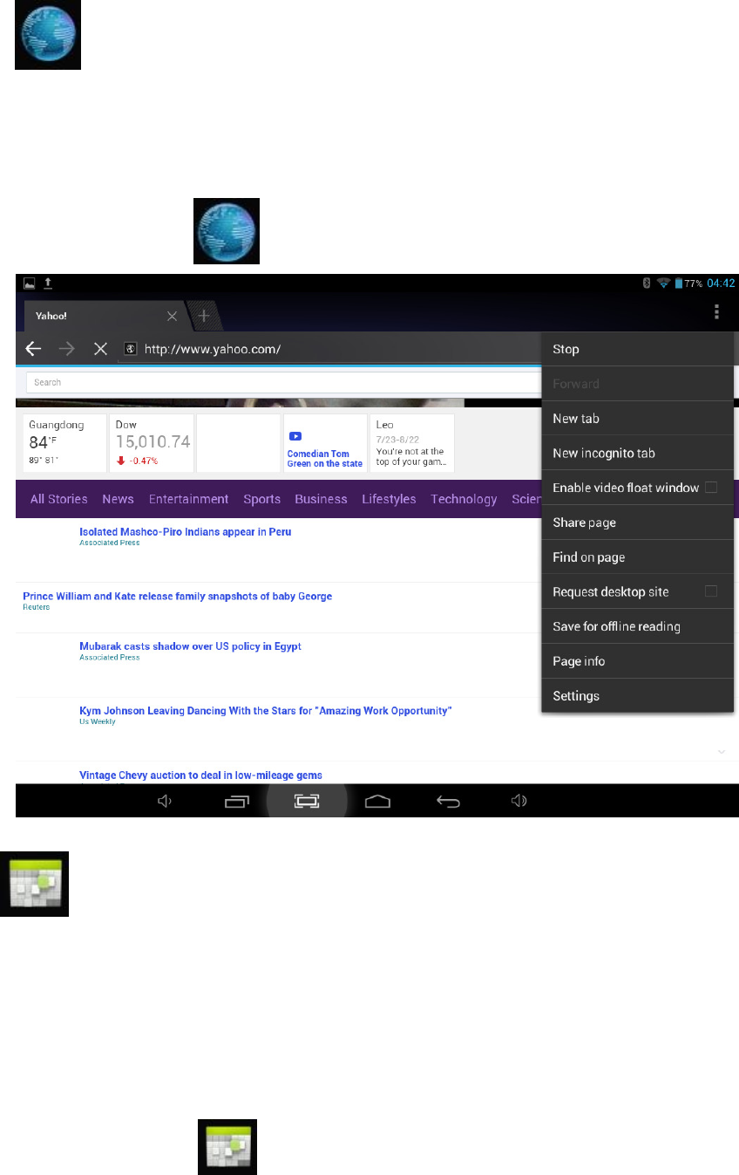
Task: Tap the volume up icon
Action: pos(519,801)
